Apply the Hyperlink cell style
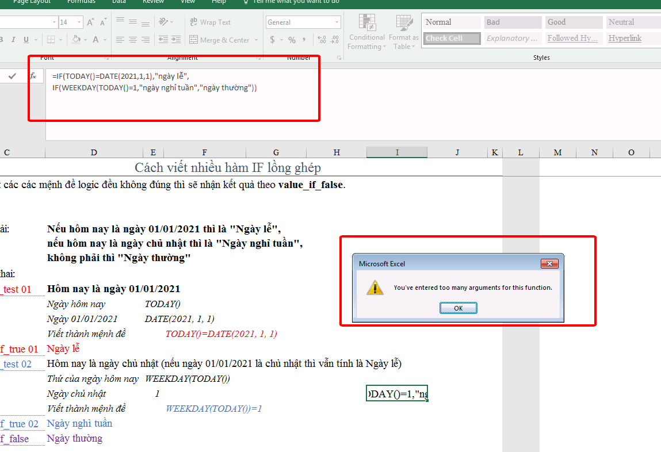 click(633, 39)
